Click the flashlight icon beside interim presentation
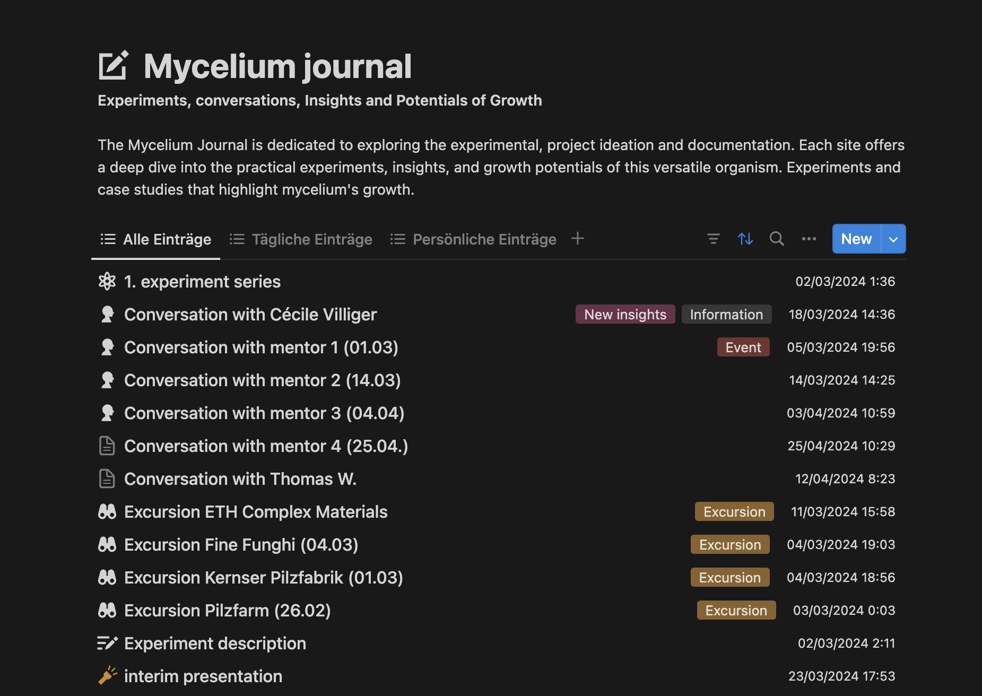The width and height of the screenshot is (982, 696). click(107, 676)
